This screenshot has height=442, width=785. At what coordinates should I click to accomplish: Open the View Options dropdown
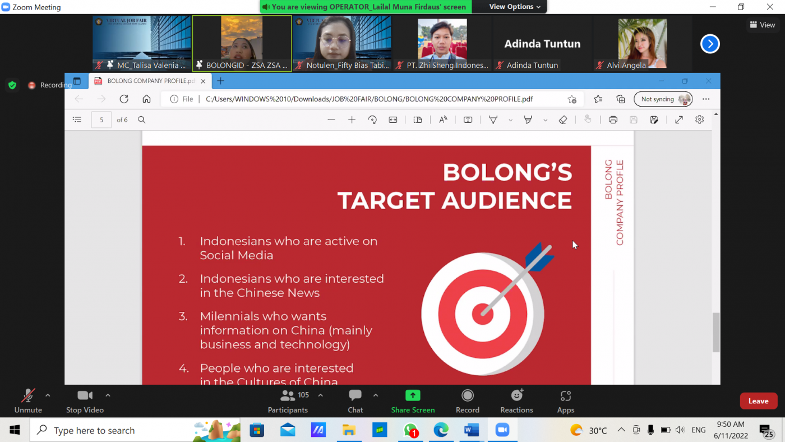515,7
